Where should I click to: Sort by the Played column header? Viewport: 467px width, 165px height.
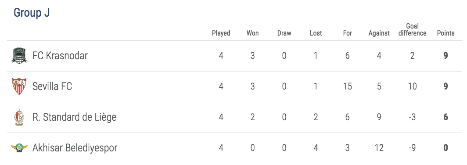click(x=221, y=33)
